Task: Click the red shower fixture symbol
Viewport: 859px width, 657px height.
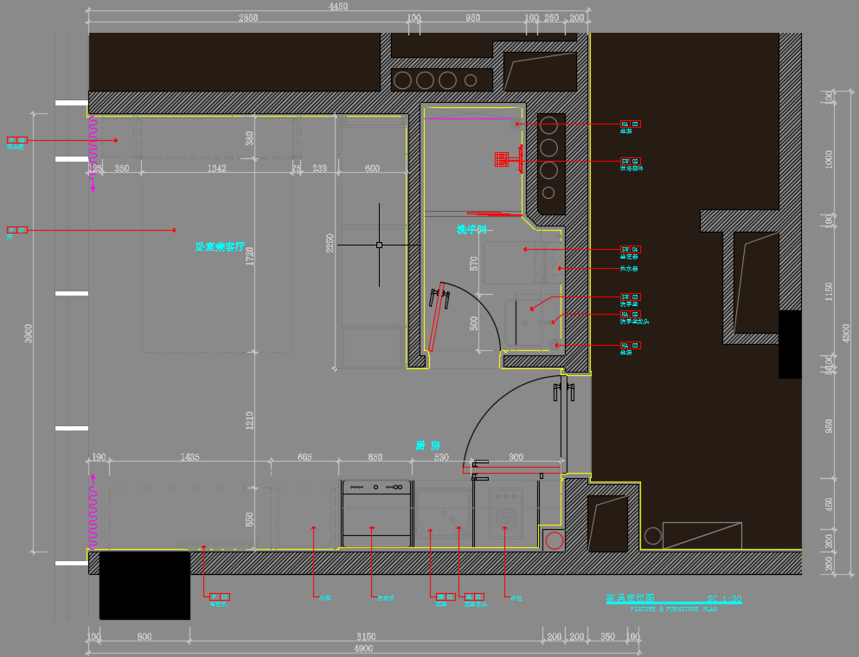Action: pos(501,159)
